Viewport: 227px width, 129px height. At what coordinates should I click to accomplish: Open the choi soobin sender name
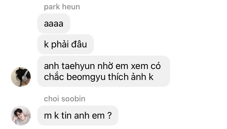65,99
